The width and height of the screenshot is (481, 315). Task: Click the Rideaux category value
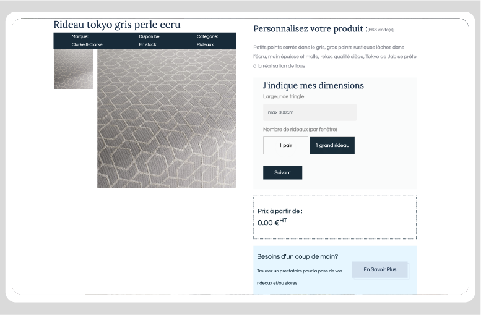[x=206, y=44]
